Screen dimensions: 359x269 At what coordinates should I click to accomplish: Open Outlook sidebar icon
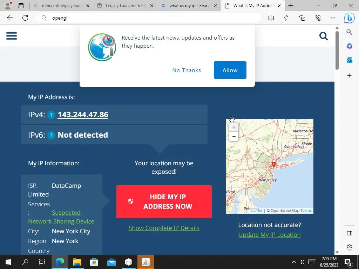[349, 60]
